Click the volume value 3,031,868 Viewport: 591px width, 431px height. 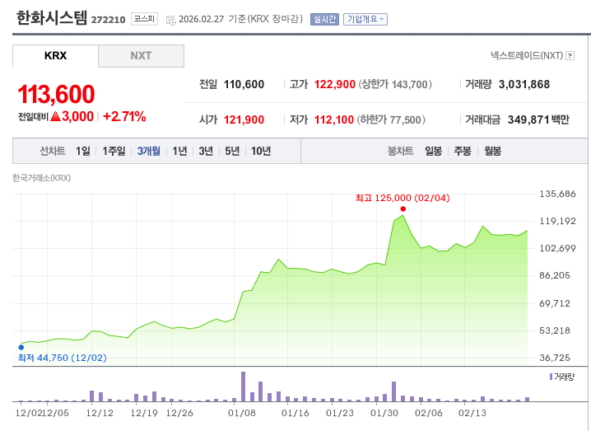(524, 85)
